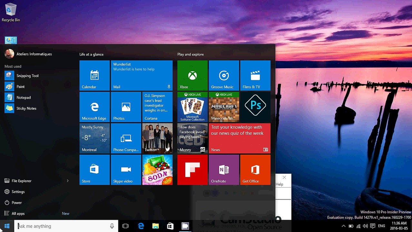Expand File Explorer jump list arrow
The image size is (412, 232).
(x=68, y=181)
